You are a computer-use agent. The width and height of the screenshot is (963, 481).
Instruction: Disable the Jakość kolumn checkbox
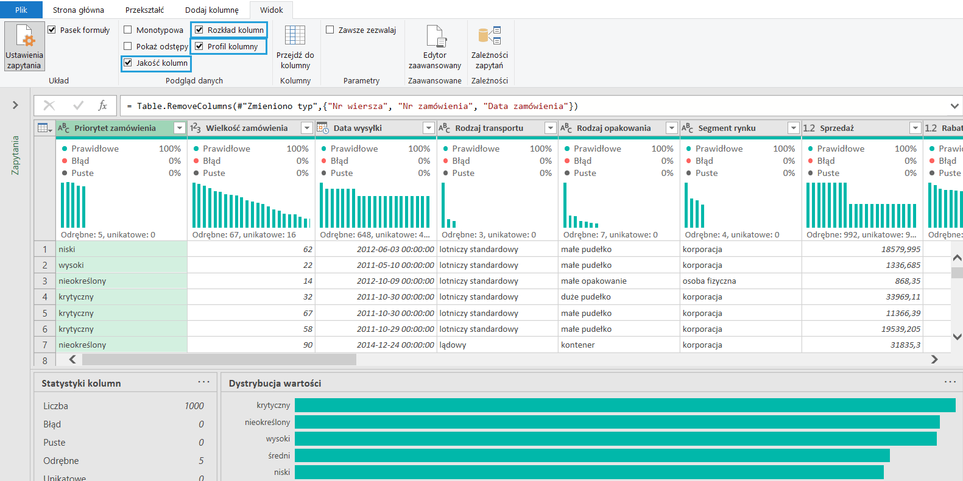click(x=128, y=63)
